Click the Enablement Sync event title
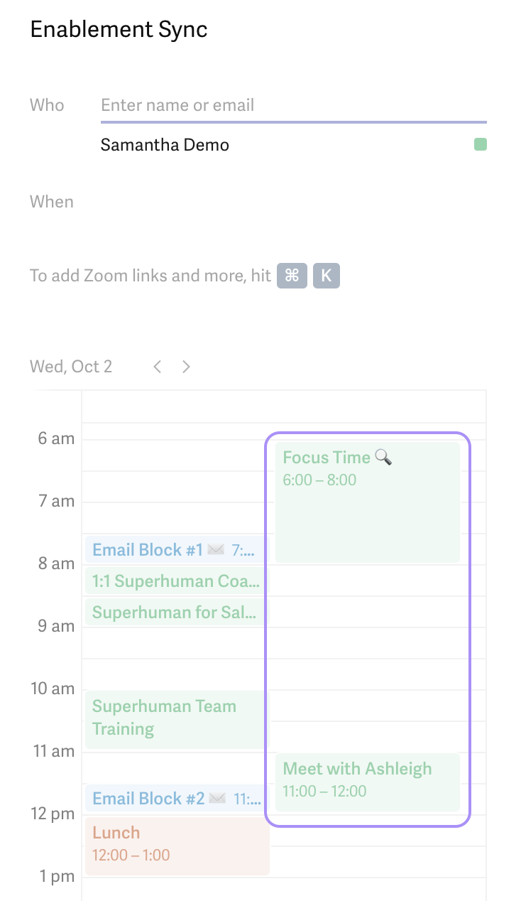Image resolution: width=521 pixels, height=901 pixels. (x=119, y=30)
